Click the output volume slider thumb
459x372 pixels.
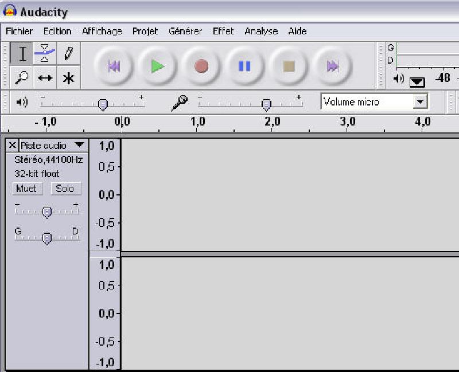pos(103,105)
